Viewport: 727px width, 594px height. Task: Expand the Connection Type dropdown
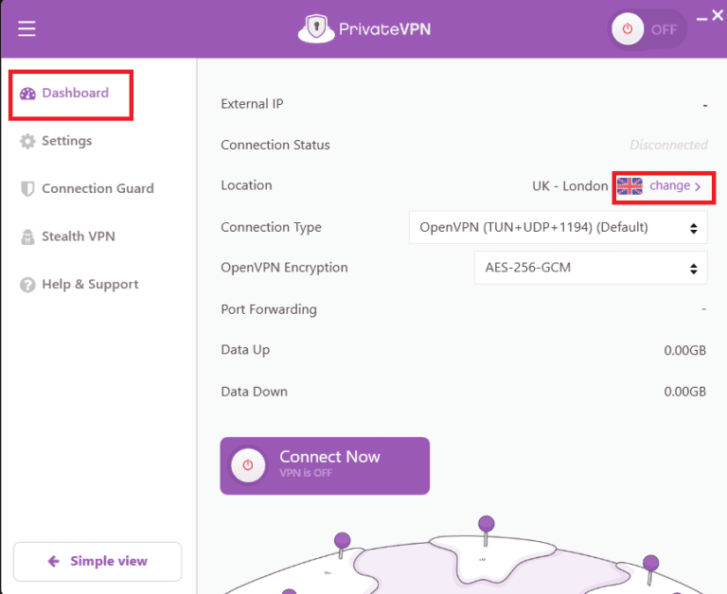pos(558,227)
